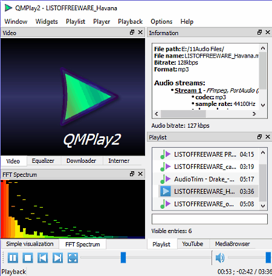Click music icon of LISTOFFREEWARE PR... entry
This screenshot has height=276, width=272.
pos(166,154)
